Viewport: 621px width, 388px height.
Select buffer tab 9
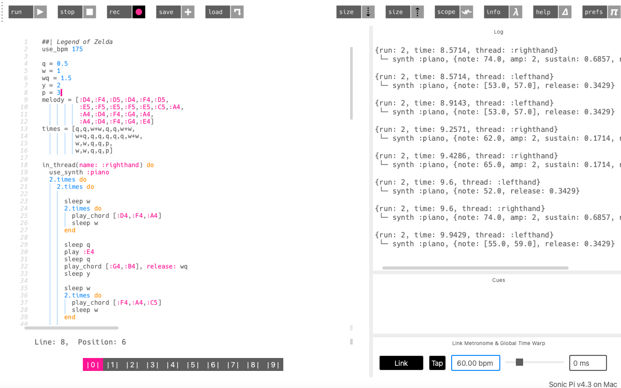coord(274,364)
